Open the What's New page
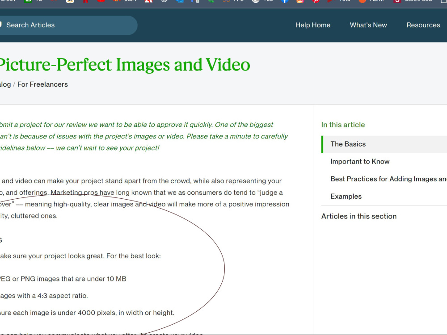Viewport: 447px width, 335px height. [368, 25]
